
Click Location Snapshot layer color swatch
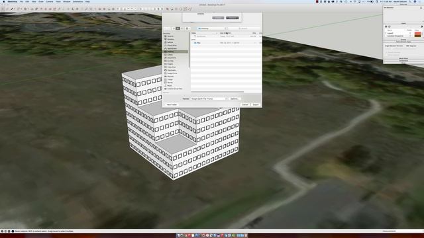[x=418, y=36]
